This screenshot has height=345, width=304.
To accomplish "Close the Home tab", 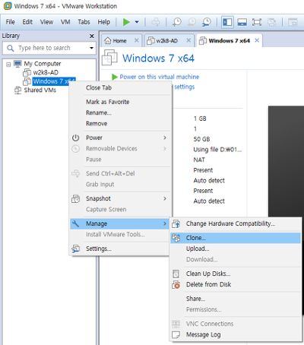I will click(x=137, y=40).
